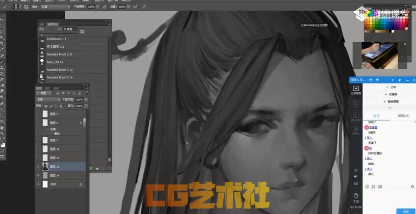Hide the 图层 14 layer

[x=38, y=175]
